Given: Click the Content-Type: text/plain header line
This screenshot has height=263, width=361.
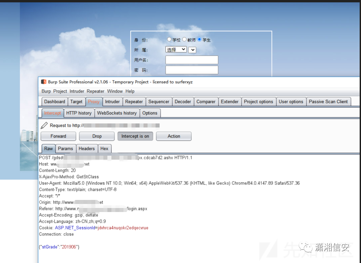Looking at the screenshot, I should [x=78, y=190].
